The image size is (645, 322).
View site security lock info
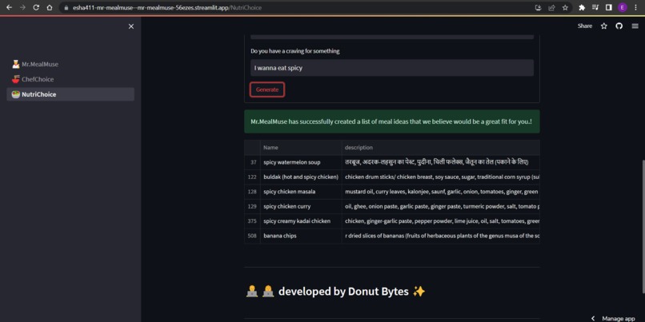point(66,7)
